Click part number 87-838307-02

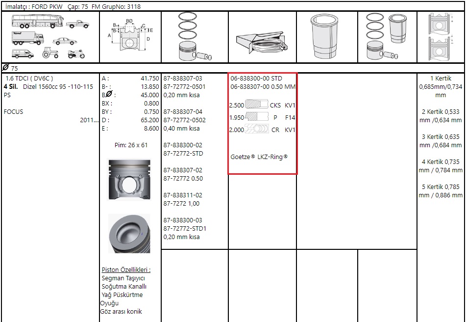pos(183,170)
